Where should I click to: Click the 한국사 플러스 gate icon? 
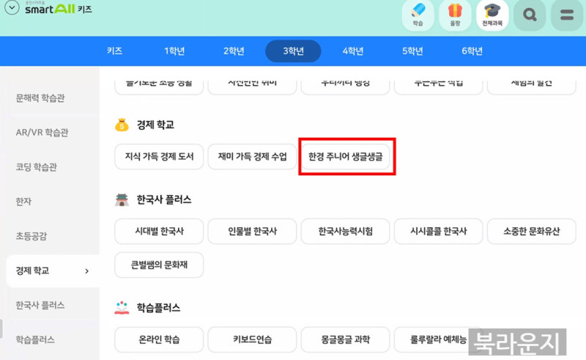(122, 199)
